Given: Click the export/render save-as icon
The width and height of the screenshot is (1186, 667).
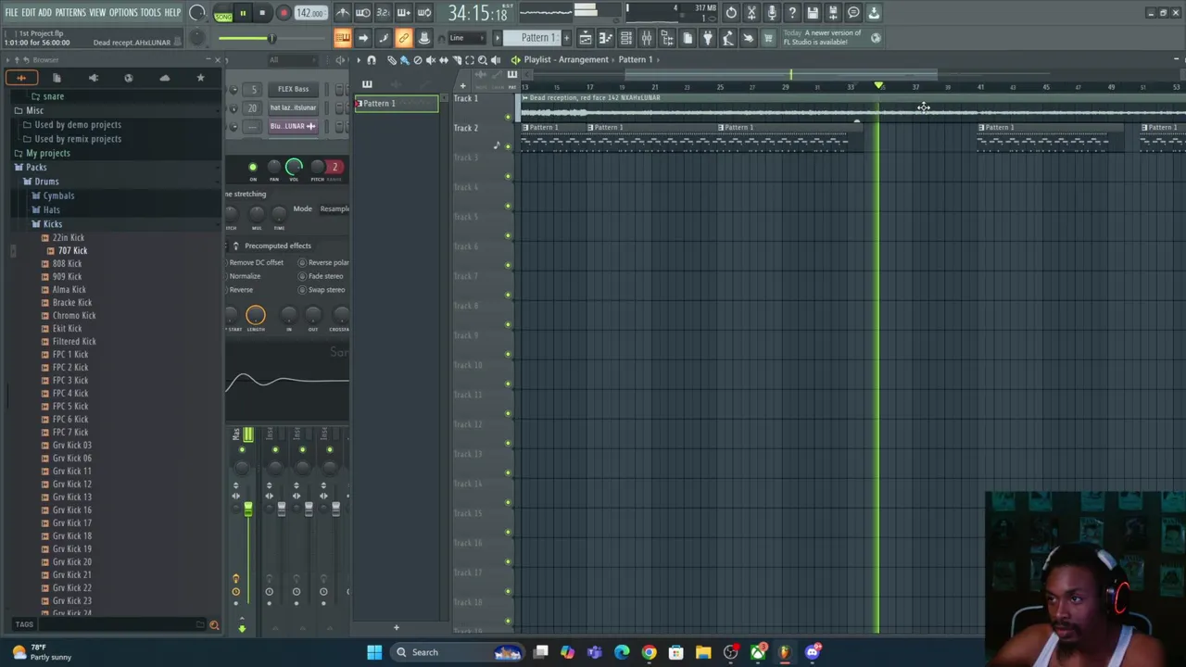Looking at the screenshot, I should tap(833, 13).
